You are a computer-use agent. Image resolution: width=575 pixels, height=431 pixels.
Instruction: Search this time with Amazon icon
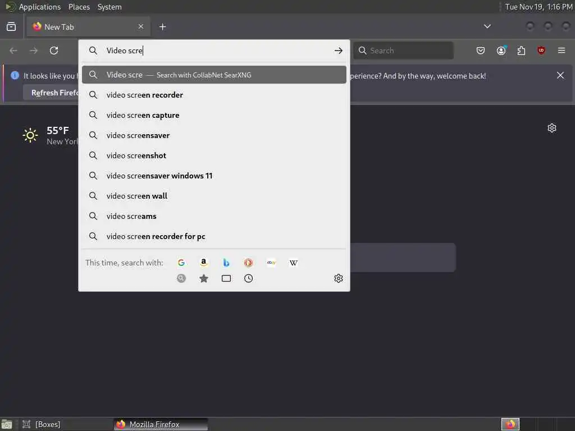coord(203,263)
